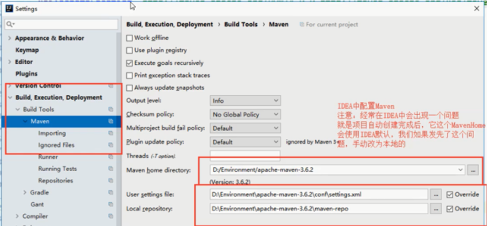Collapse the Maven tree node

pyautogui.click(x=25, y=121)
